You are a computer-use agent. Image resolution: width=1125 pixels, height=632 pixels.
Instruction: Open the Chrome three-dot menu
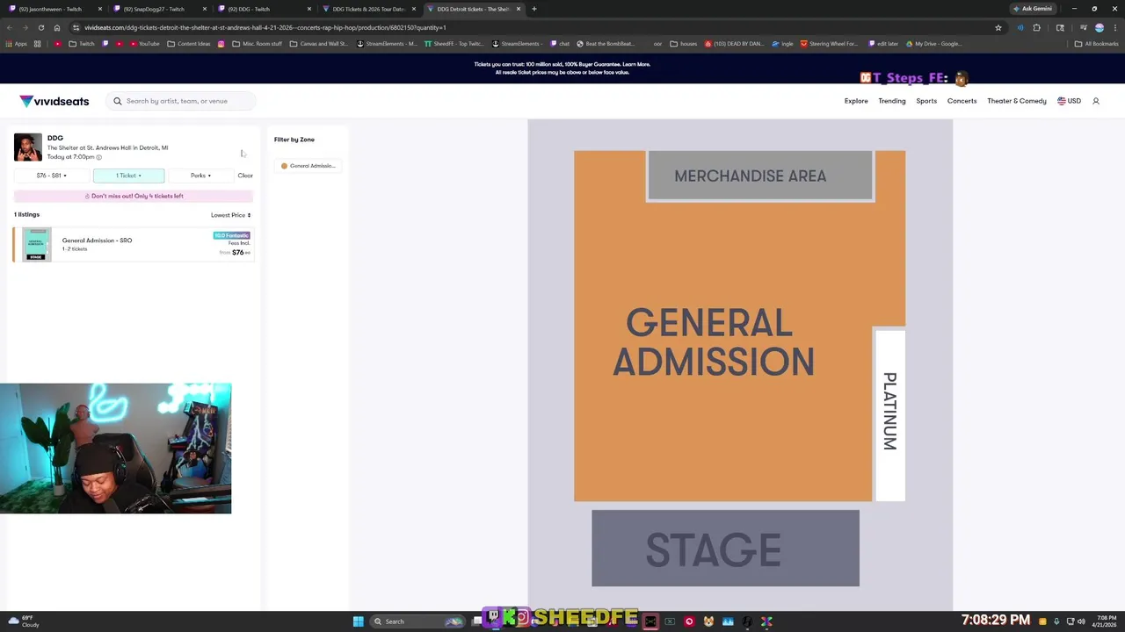coord(1114,27)
